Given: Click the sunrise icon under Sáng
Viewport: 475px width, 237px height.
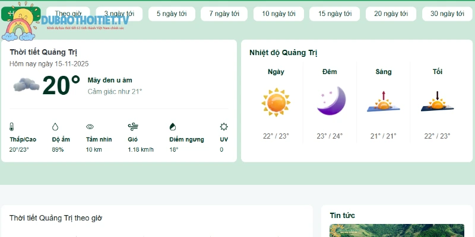Looking at the screenshot, I should (384, 101).
